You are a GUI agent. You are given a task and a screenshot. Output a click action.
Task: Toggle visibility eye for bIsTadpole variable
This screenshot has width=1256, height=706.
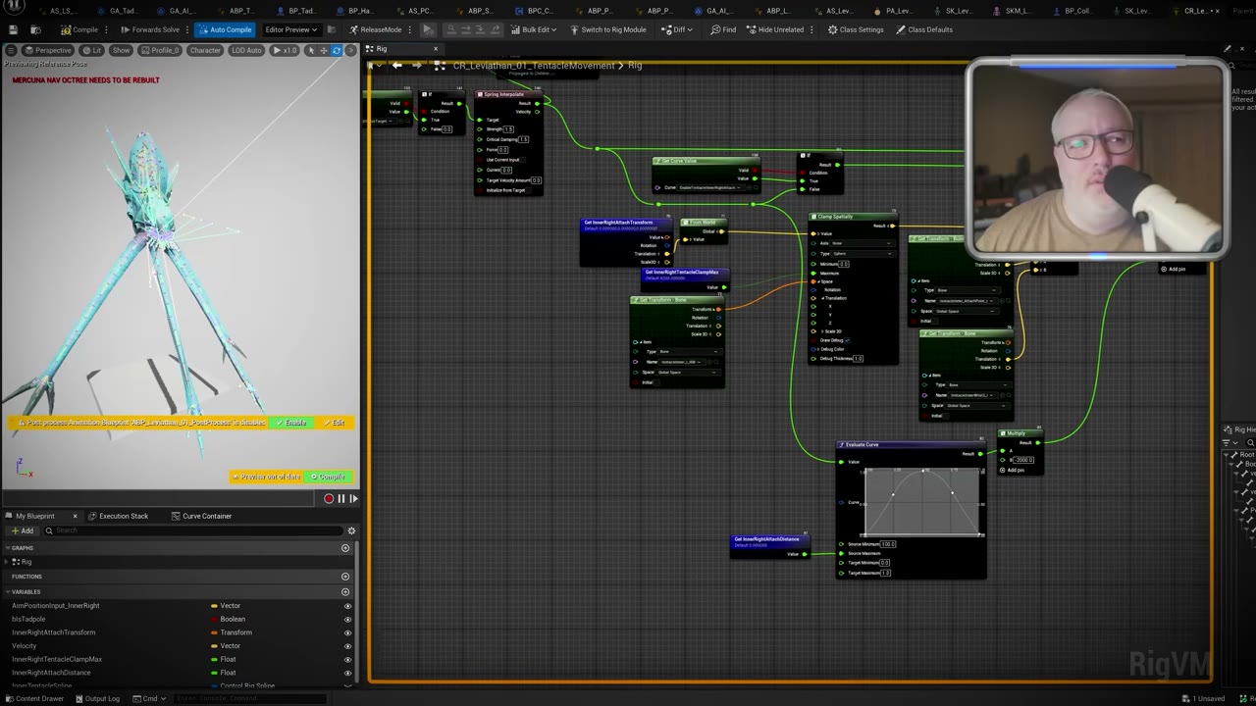coord(346,619)
